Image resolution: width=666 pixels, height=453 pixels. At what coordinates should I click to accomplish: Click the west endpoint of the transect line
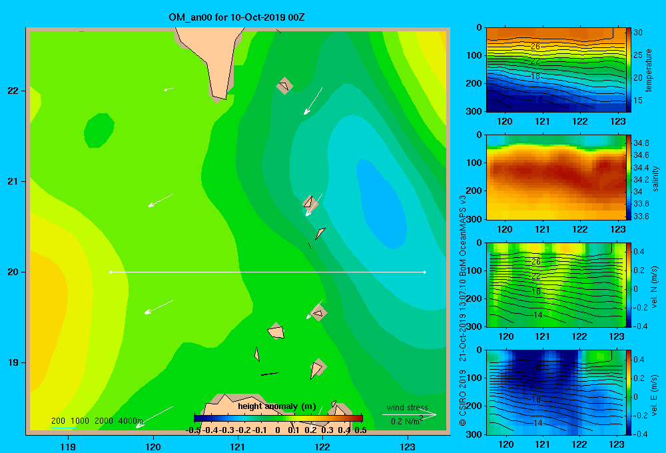111,272
